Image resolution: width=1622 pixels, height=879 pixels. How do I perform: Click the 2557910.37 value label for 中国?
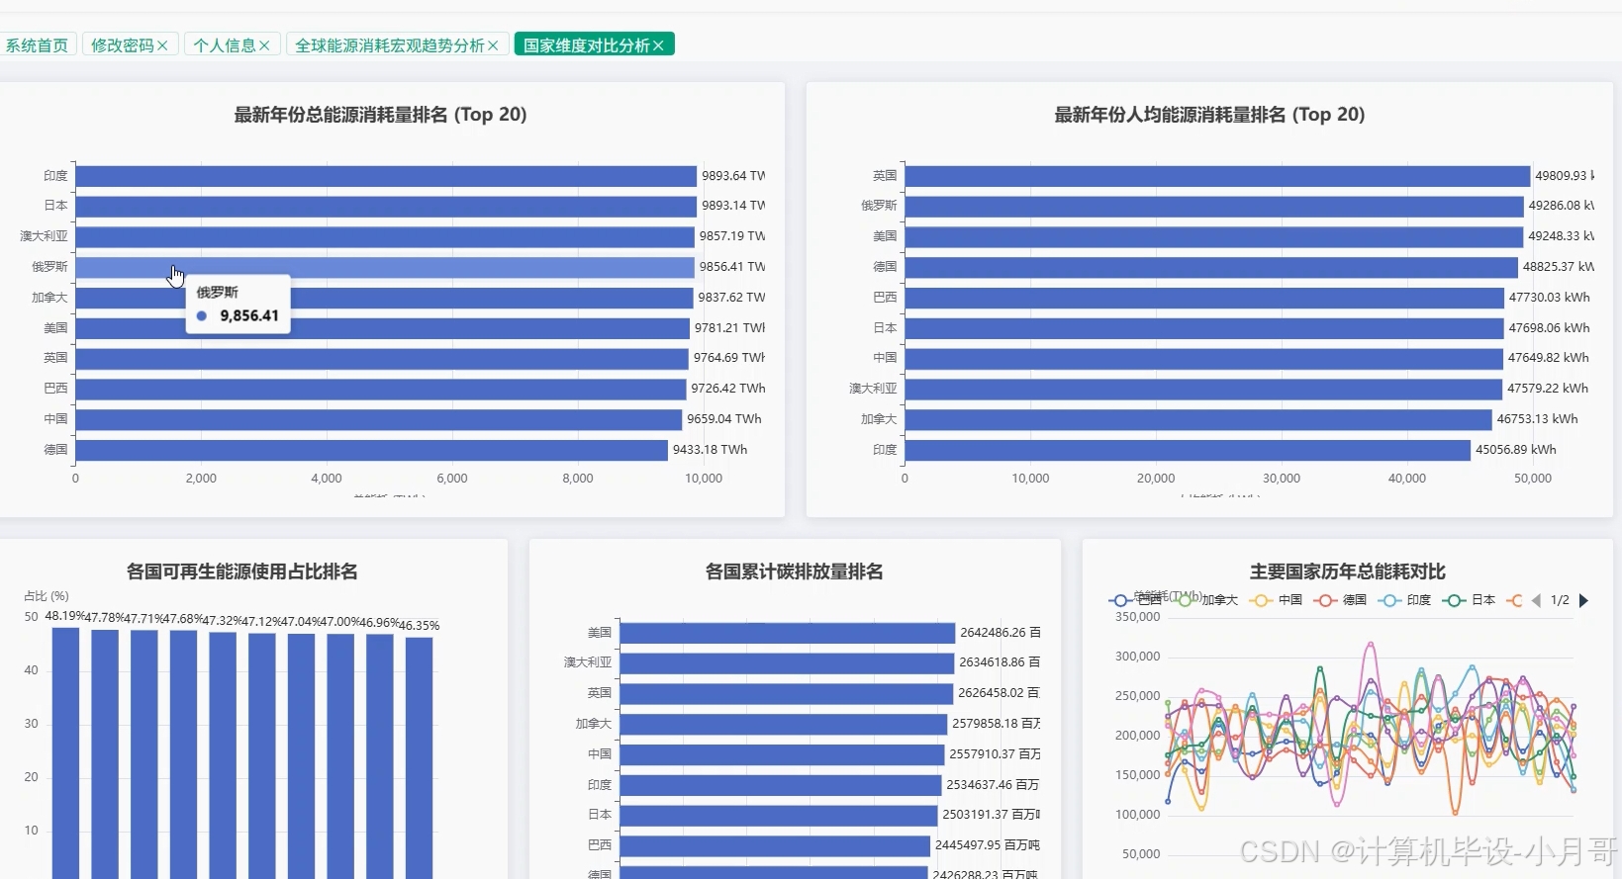pyautogui.click(x=995, y=754)
